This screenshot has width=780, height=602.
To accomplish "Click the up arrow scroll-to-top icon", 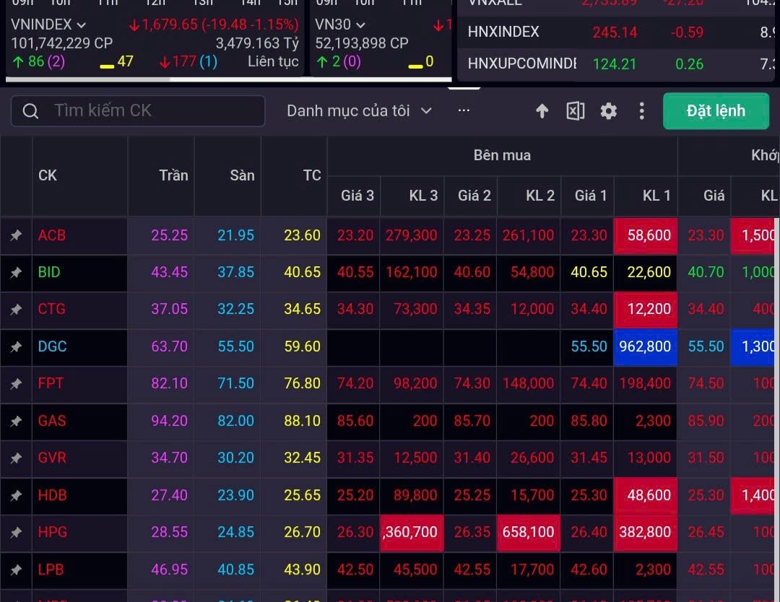I will tap(542, 111).
